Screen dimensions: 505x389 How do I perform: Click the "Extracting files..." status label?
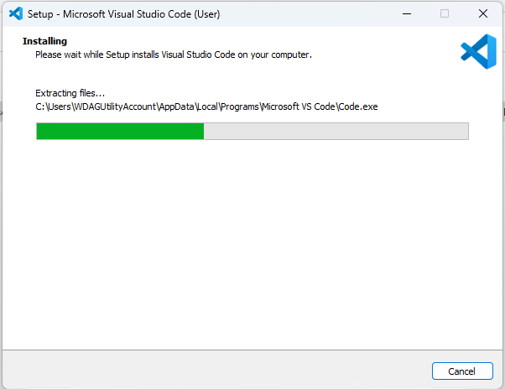click(x=70, y=93)
